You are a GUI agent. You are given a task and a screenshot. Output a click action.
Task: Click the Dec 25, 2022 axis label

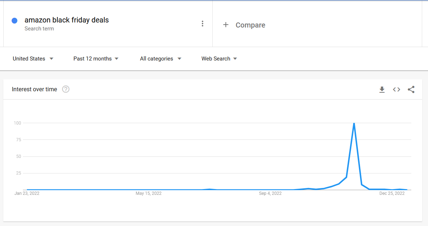(392, 193)
